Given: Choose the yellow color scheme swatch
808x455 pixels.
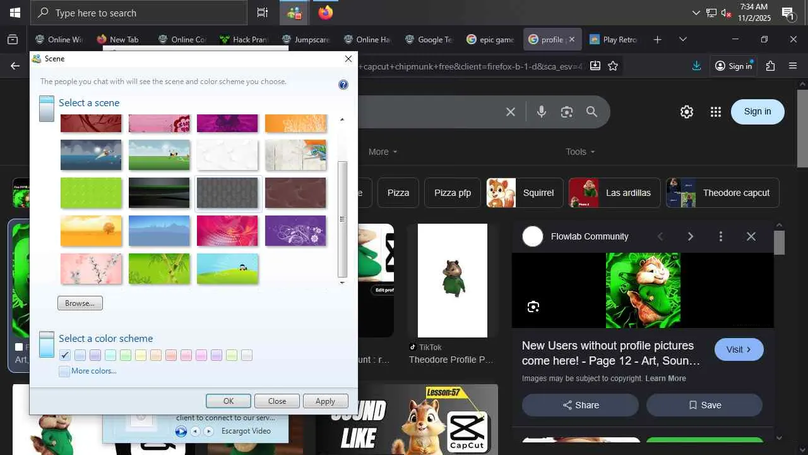Looking at the screenshot, I should click(x=141, y=355).
